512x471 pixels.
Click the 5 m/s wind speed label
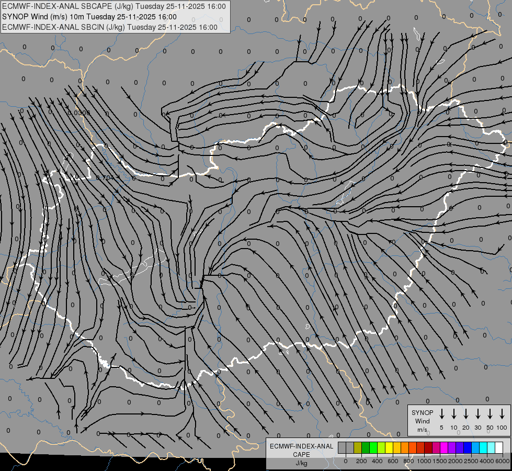pos(441,428)
